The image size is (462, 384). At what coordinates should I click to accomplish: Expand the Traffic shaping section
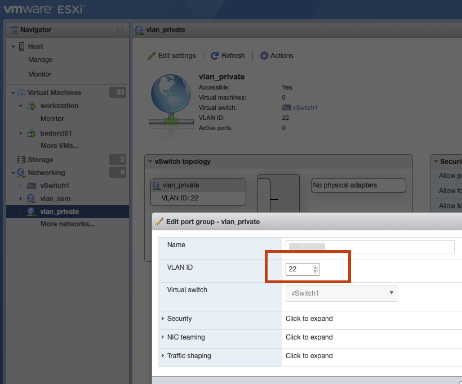[x=163, y=356]
